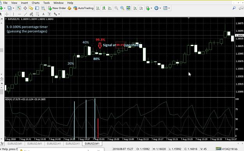Image resolution: width=244 pixels, height=151 pixels.
Task: Select the Text Label tool
Action: pyautogui.click(x=49, y=14)
